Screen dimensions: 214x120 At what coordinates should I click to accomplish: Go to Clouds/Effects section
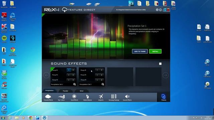[x=48, y=98]
